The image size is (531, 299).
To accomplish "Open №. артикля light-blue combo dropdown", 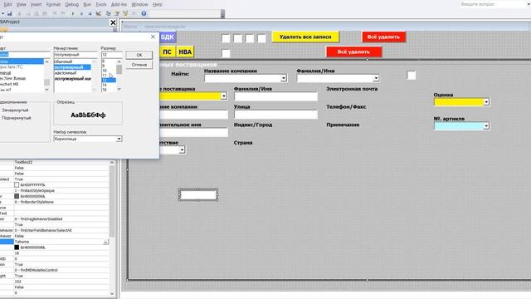I will pos(486,126).
